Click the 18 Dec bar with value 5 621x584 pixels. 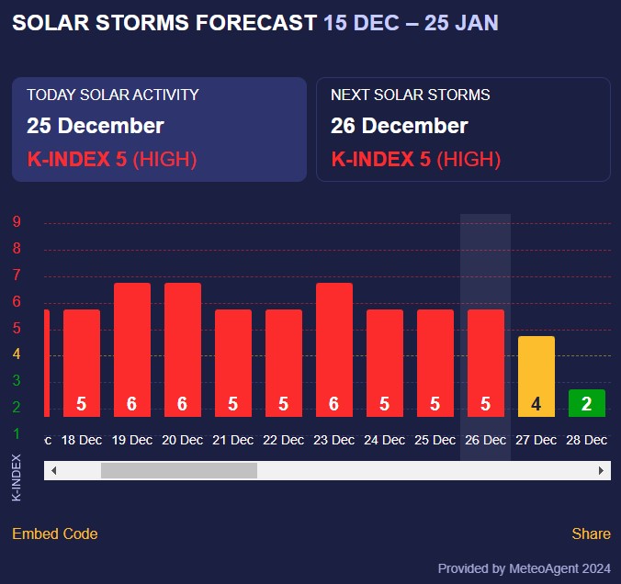pos(82,363)
